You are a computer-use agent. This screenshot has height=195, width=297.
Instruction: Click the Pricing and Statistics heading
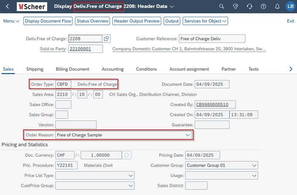pos(25,145)
